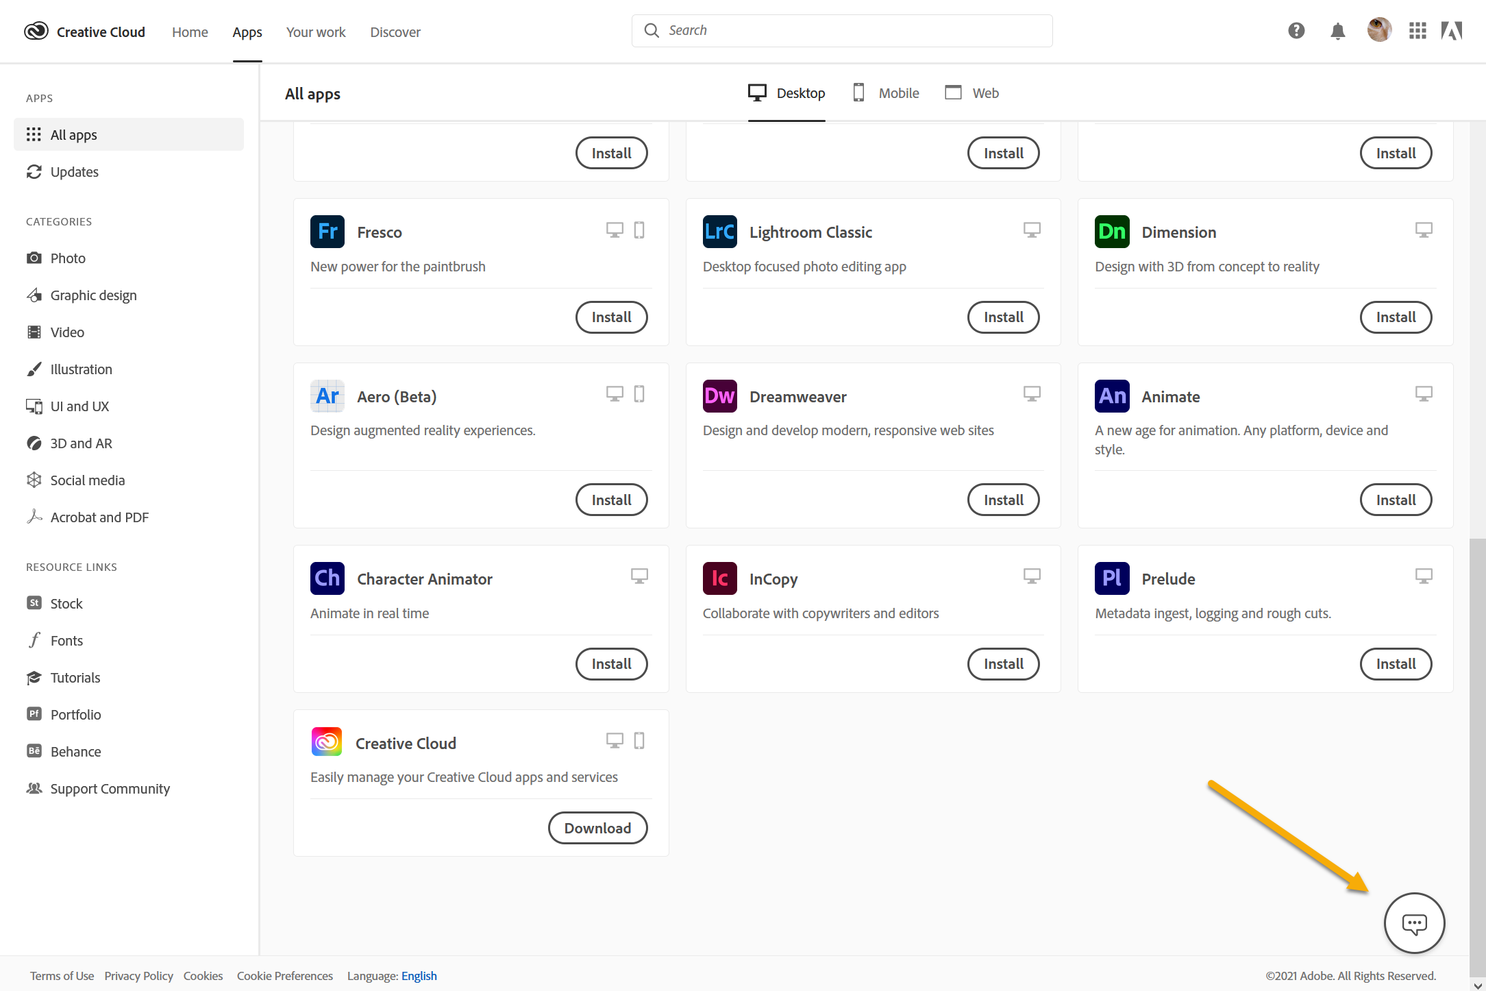Open Cookie Preferences link
This screenshot has height=991, width=1486.
[x=284, y=976]
